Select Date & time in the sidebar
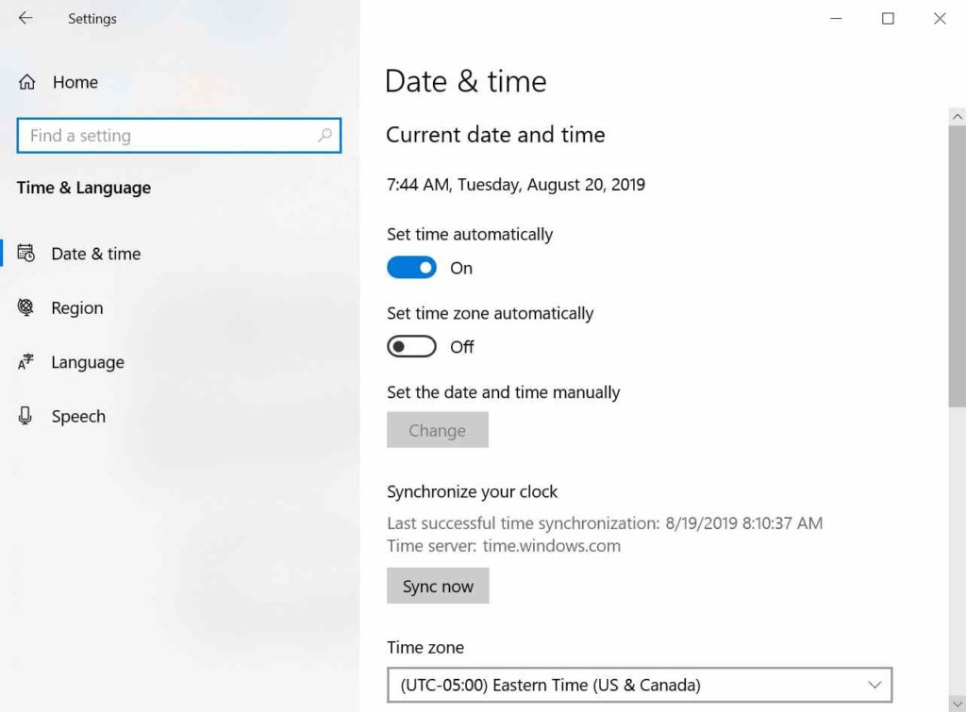This screenshot has width=966, height=712. 95,254
